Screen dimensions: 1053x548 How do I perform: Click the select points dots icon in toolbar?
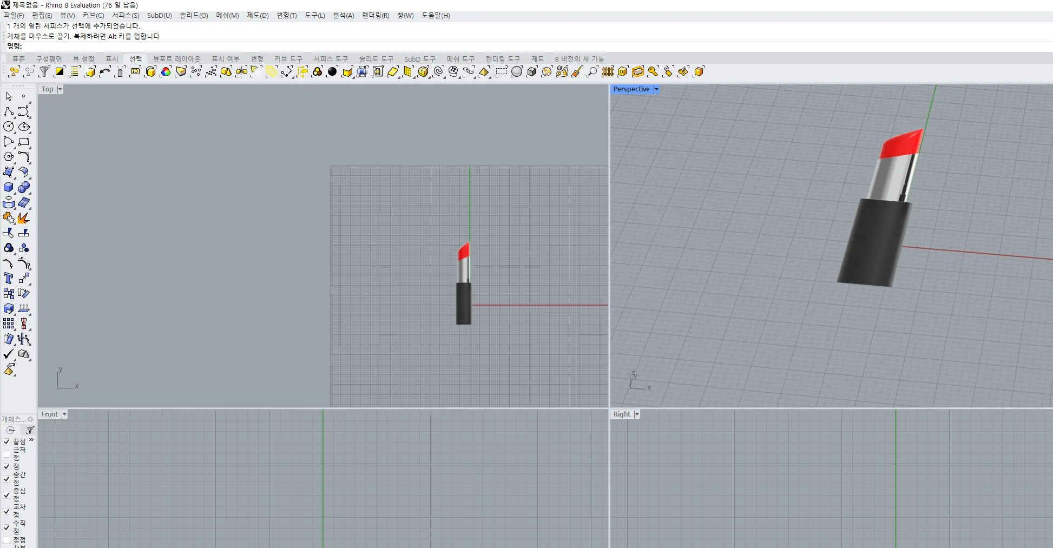click(x=211, y=71)
